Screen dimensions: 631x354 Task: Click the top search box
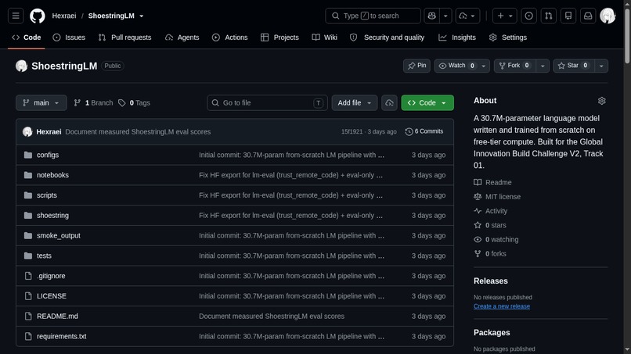373,16
